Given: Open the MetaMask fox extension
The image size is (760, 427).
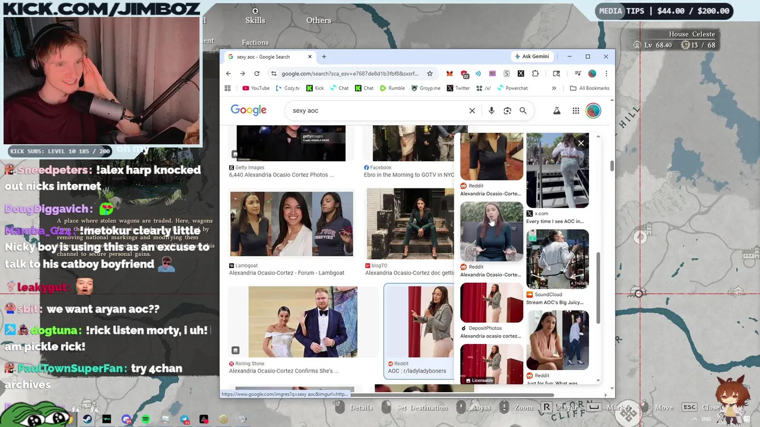Looking at the screenshot, I should [449, 74].
